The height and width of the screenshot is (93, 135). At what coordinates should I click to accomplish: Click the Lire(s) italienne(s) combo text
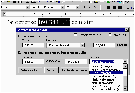[103, 62]
